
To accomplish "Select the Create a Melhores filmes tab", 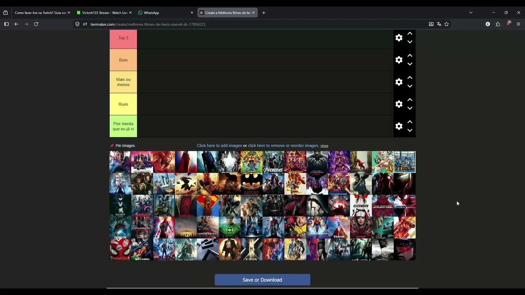I will point(227,13).
